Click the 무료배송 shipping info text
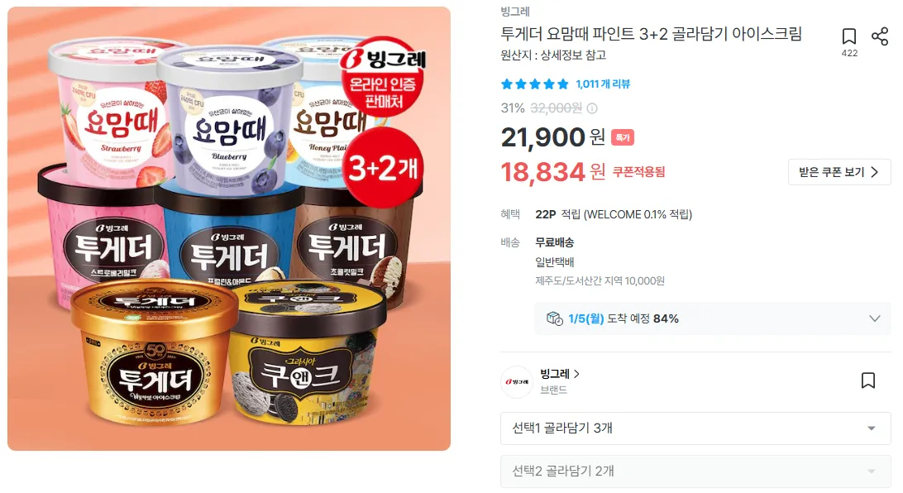The height and width of the screenshot is (493, 903). (555, 242)
